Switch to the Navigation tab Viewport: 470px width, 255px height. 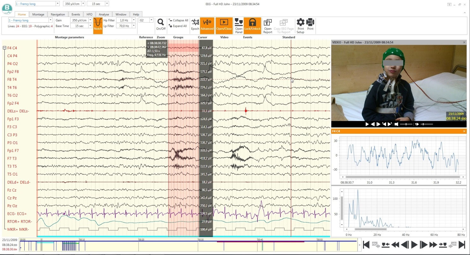[58, 14]
